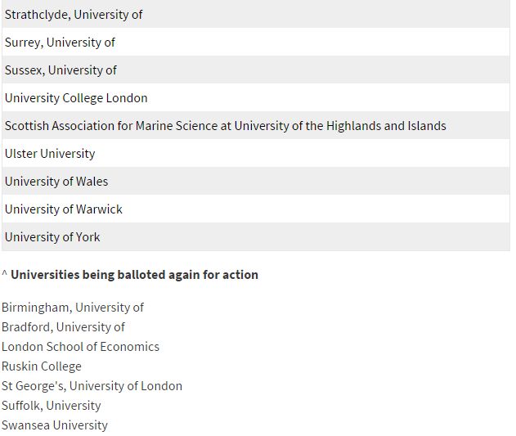This screenshot has width=516, height=436.
Task: Select University College London entry
Action: [256, 97]
